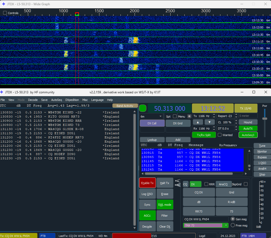Click the JTDX star icon in main window title
Viewport: 271px width, 238px height.
pos(2,92)
